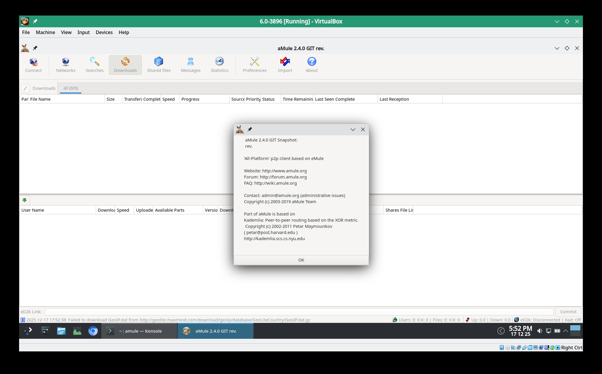Click the Commit button
The width and height of the screenshot is (602, 374).
tap(568, 312)
